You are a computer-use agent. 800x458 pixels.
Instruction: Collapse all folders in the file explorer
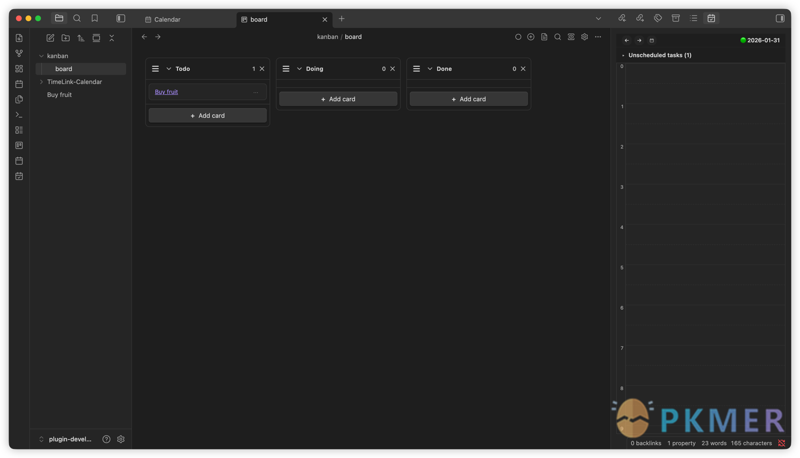click(112, 38)
